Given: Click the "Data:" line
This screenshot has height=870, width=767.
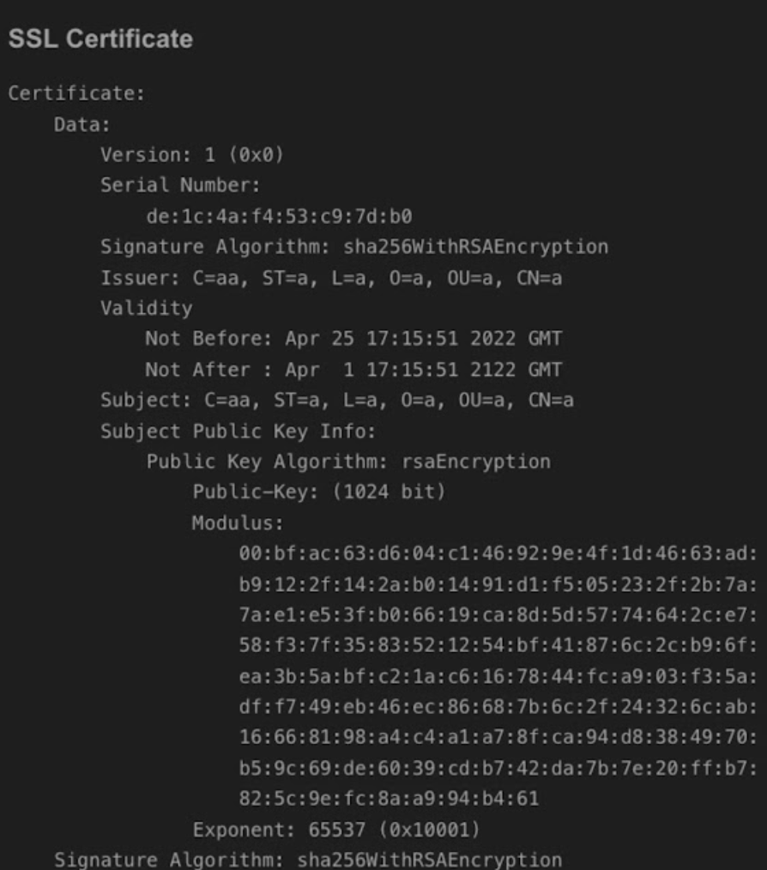Looking at the screenshot, I should tap(82, 124).
